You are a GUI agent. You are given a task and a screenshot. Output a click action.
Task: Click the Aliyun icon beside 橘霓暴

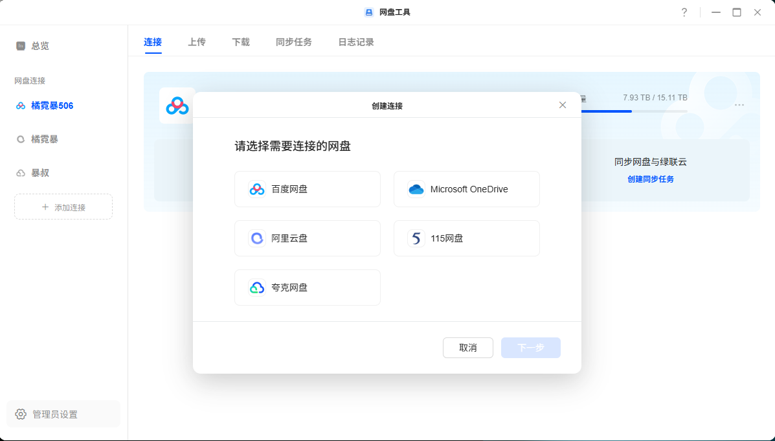click(20, 139)
